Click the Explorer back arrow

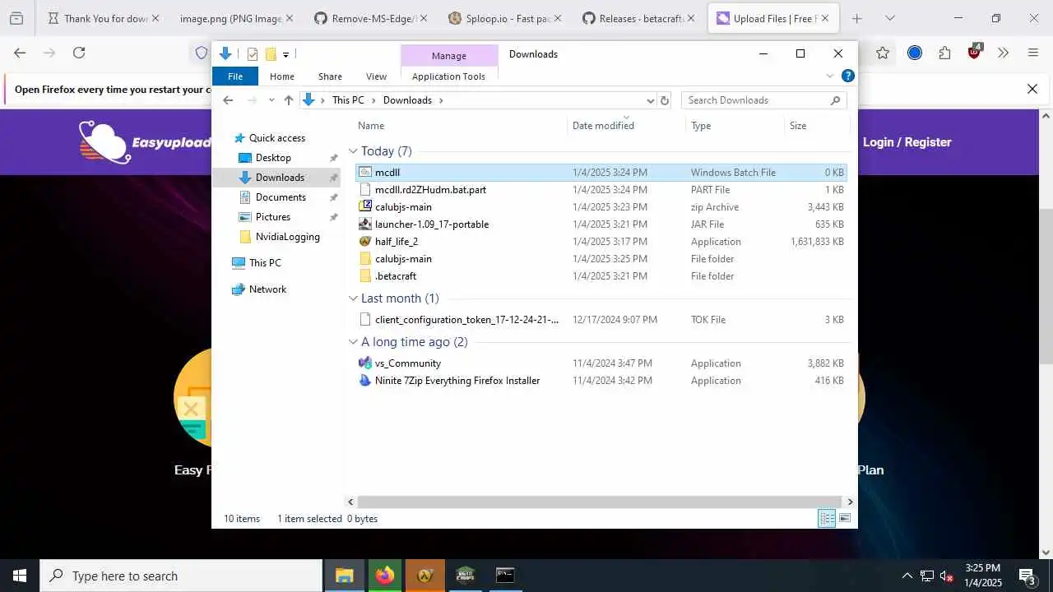(228, 100)
